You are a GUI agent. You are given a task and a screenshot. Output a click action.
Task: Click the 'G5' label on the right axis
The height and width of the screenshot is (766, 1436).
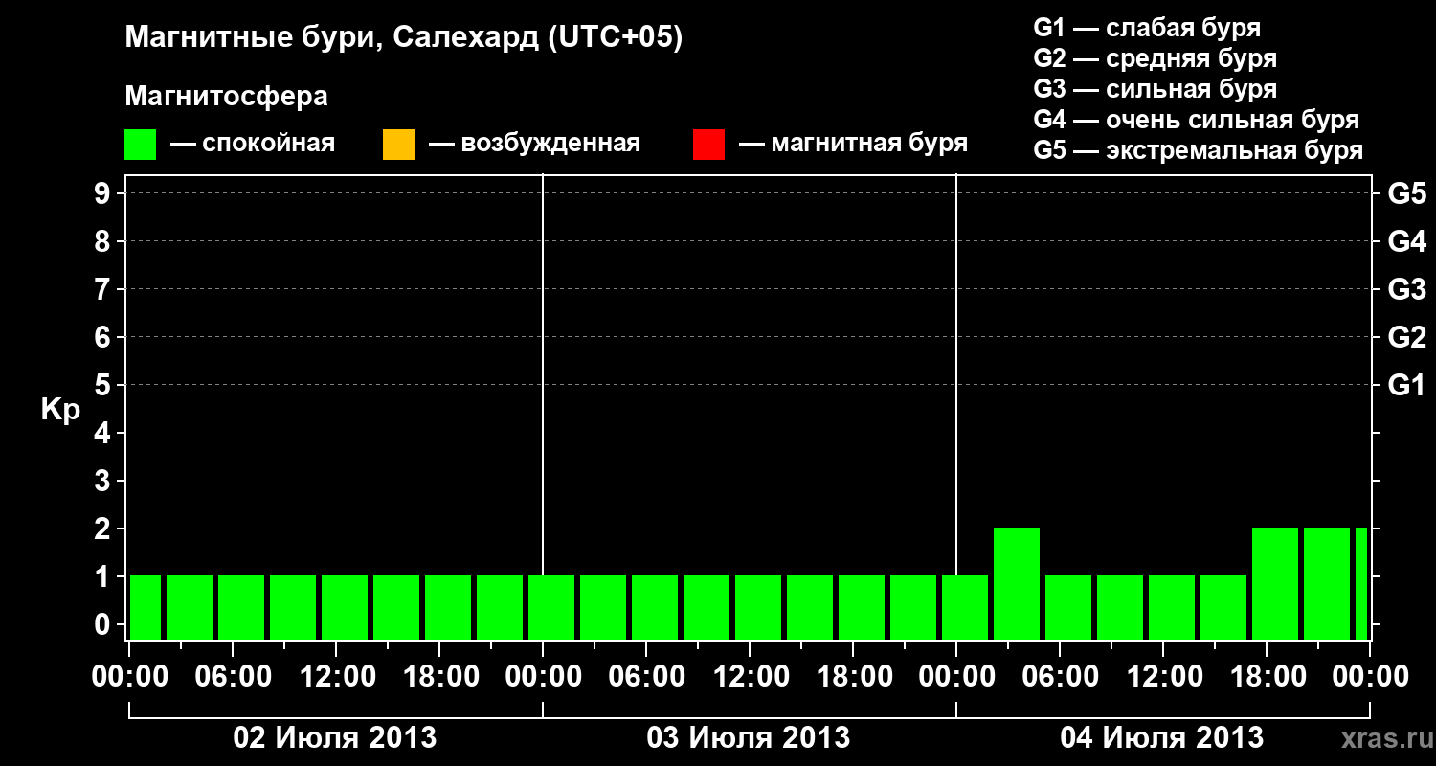[1407, 193]
